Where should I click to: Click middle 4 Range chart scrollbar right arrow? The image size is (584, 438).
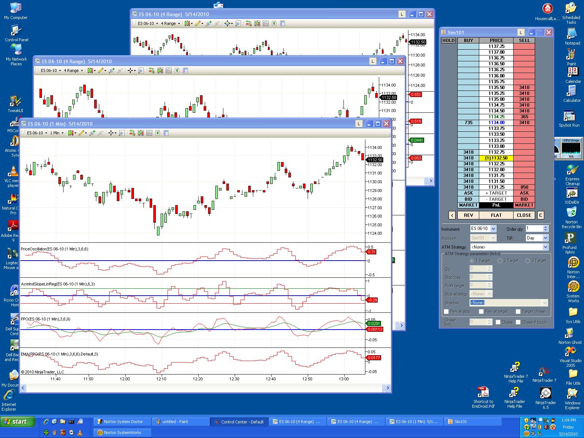[x=401, y=325]
